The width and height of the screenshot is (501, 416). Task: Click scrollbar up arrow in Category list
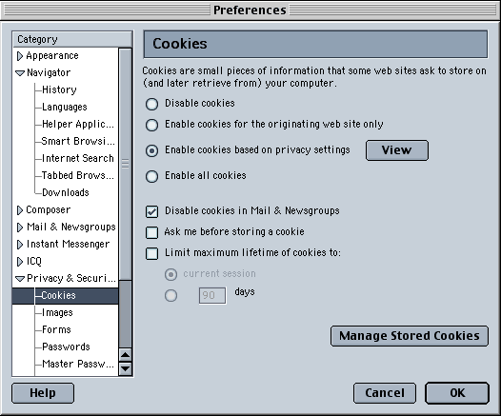click(x=126, y=355)
